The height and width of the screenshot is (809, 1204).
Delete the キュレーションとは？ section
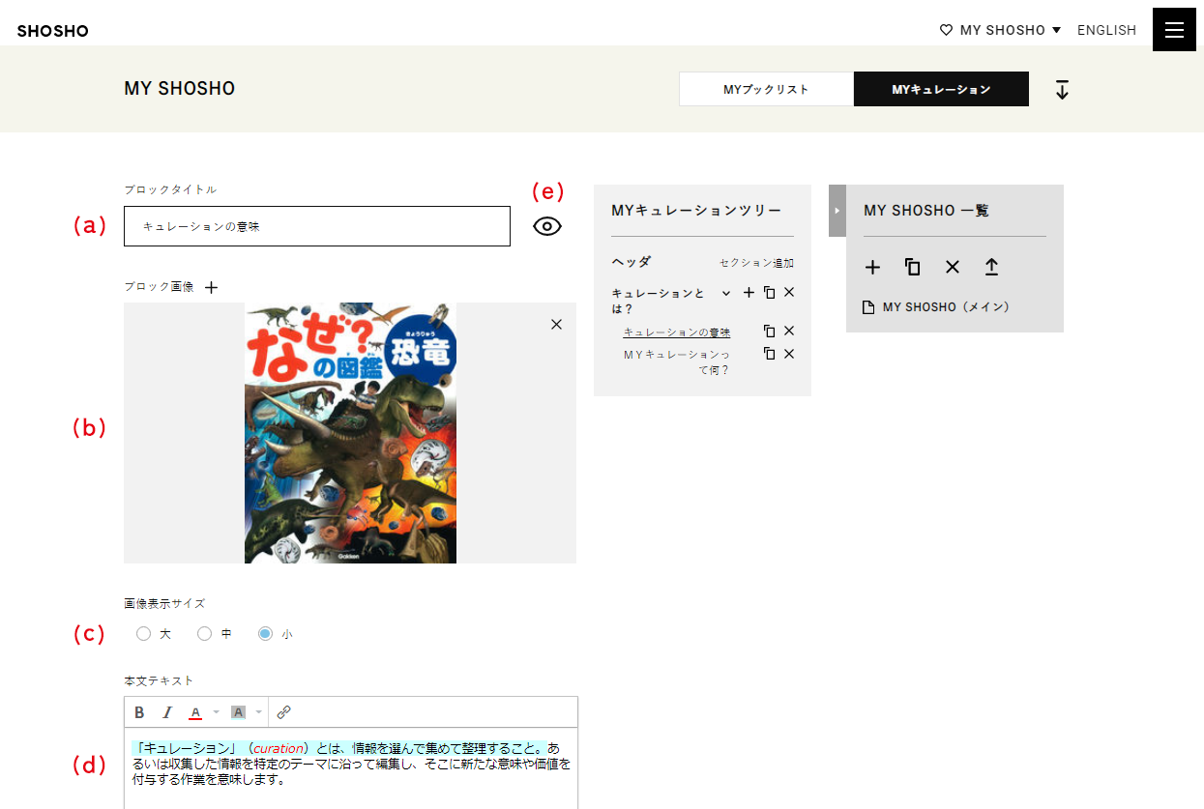tap(789, 292)
